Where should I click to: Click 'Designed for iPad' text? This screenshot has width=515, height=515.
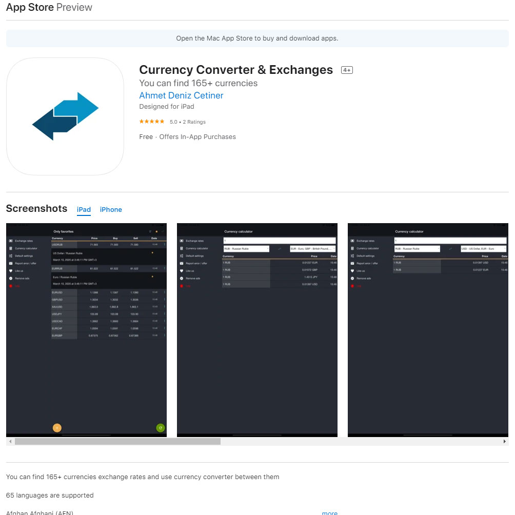pos(167,106)
